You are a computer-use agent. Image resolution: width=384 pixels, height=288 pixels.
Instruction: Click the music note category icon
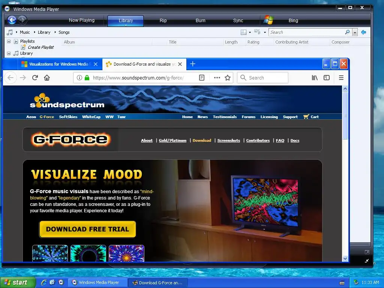pos(9,32)
